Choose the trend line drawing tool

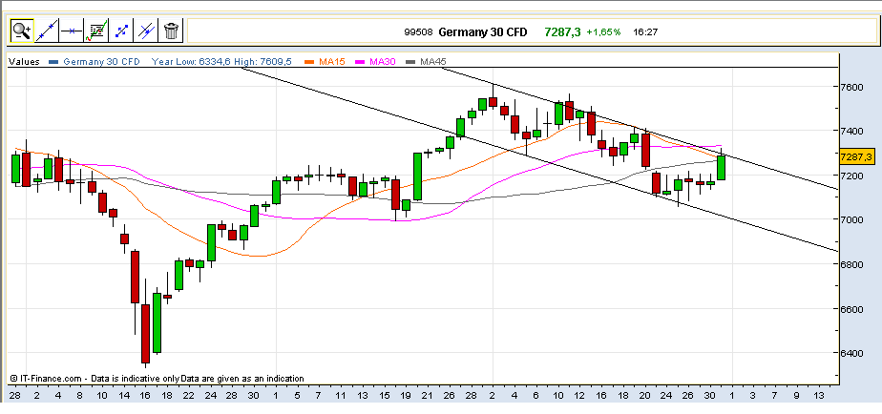[48, 31]
